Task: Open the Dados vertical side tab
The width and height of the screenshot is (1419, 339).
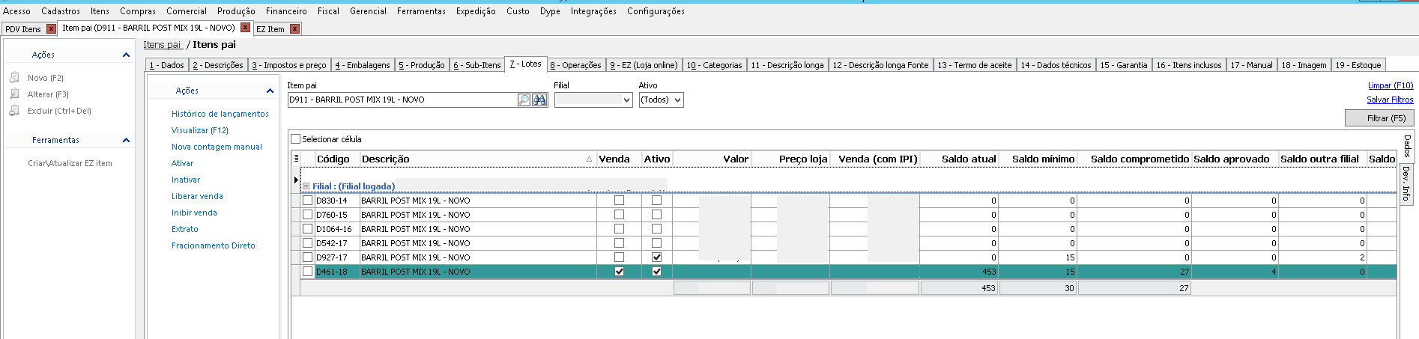Action: click(1406, 146)
